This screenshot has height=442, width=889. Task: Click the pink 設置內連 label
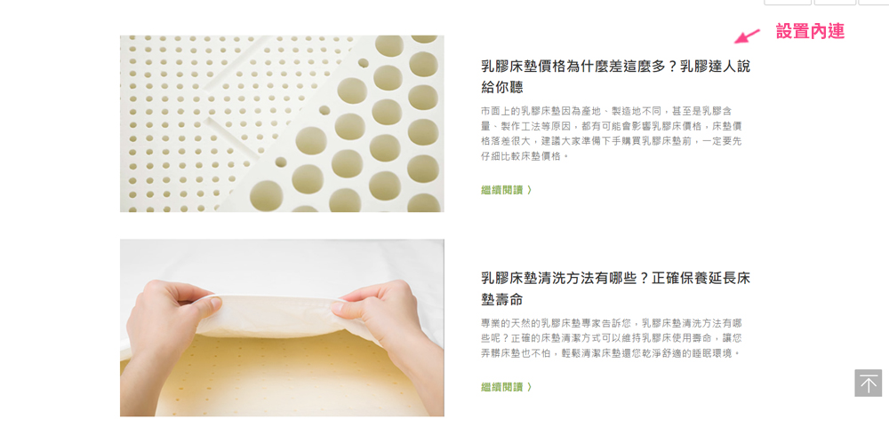point(810,32)
